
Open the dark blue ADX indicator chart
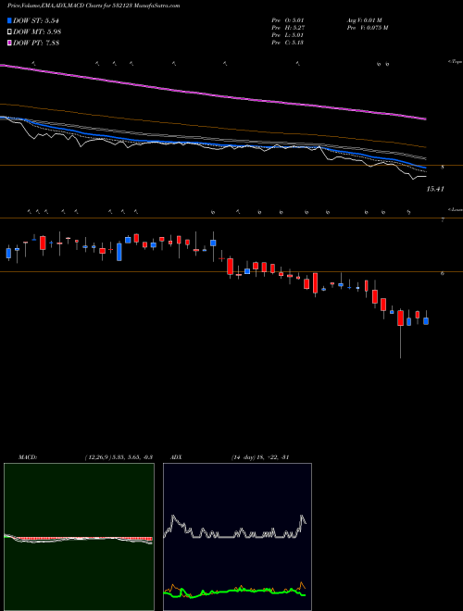click(237, 537)
